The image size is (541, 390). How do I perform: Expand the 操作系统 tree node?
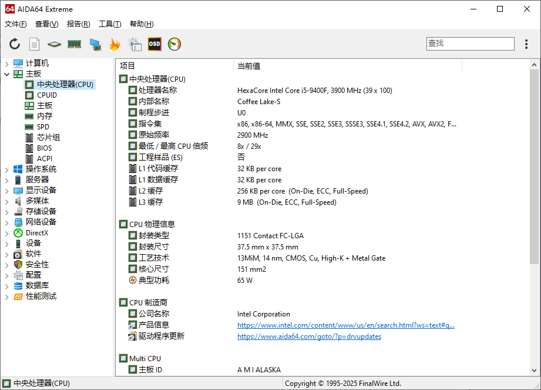pyautogui.click(x=6, y=169)
